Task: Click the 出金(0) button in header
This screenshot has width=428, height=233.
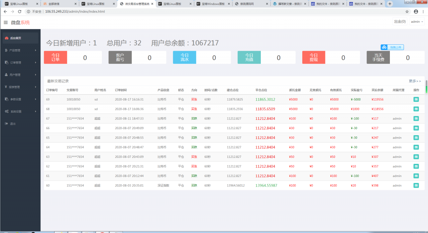Action: (x=400, y=22)
